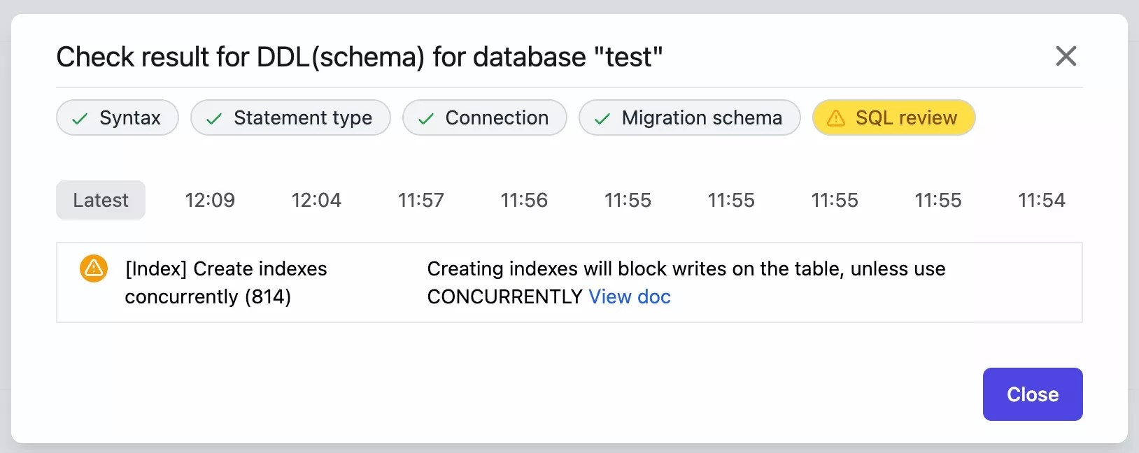Open the View doc link

(x=630, y=296)
